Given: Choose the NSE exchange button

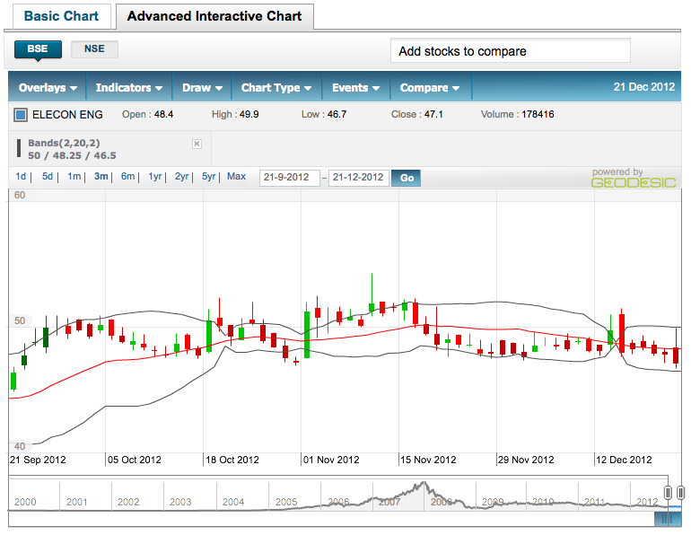Looking at the screenshot, I should pyautogui.click(x=94, y=48).
